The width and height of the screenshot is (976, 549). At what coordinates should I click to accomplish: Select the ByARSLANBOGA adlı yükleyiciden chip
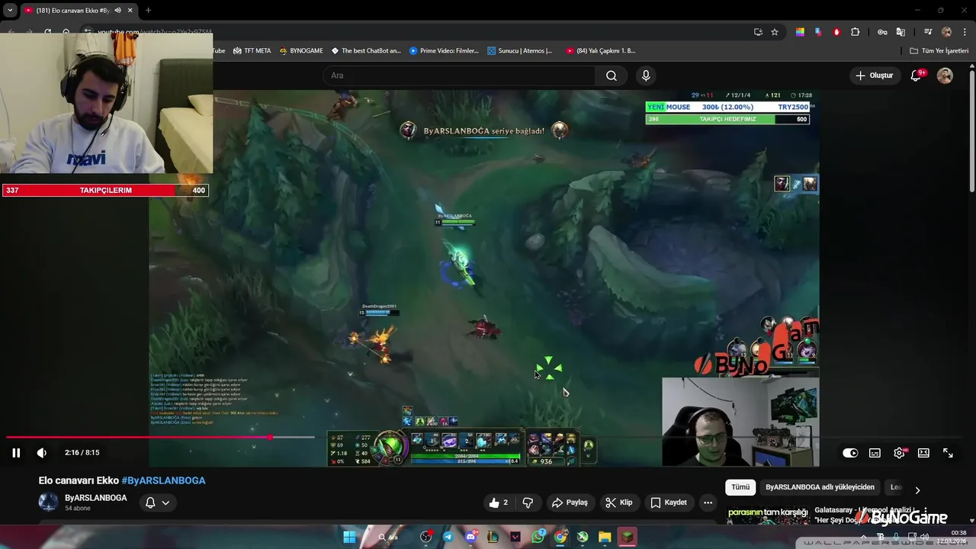tap(820, 487)
